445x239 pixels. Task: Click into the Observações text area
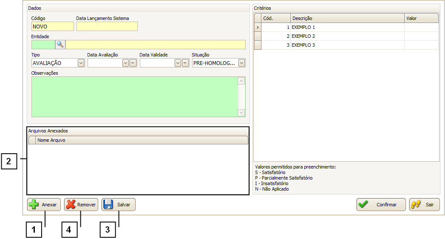[x=134, y=96]
